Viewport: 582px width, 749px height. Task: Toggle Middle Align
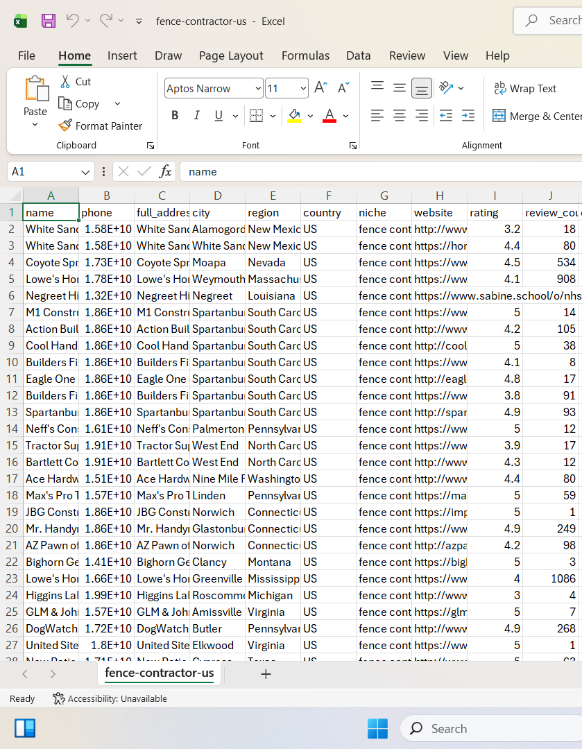coord(400,88)
